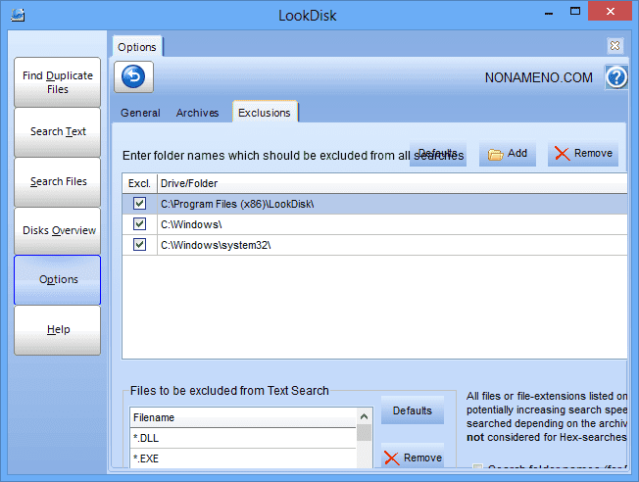This screenshot has height=482, width=639.
Task: Click the Defaults button for text search
Action: 413,411
